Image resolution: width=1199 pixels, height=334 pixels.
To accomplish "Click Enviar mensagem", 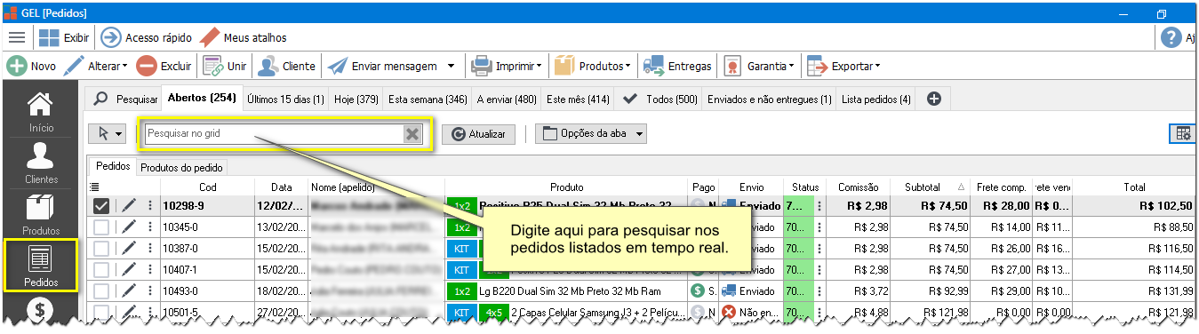I will pyautogui.click(x=382, y=66).
